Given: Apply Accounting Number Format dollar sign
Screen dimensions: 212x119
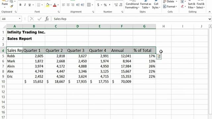Looking at the screenshot, I should pos(98,5).
